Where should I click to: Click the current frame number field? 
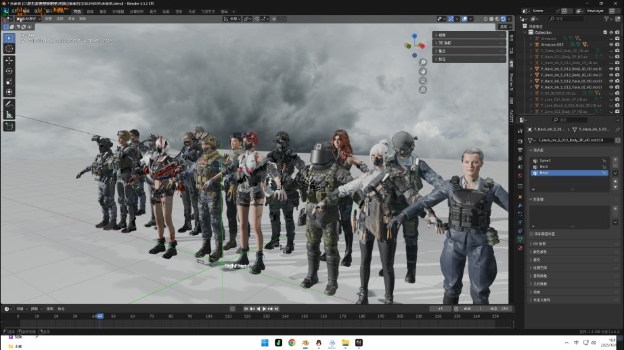(440, 309)
